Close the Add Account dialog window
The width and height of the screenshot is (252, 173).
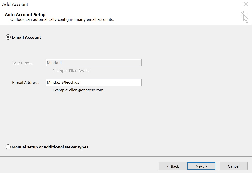(x=246, y=4)
